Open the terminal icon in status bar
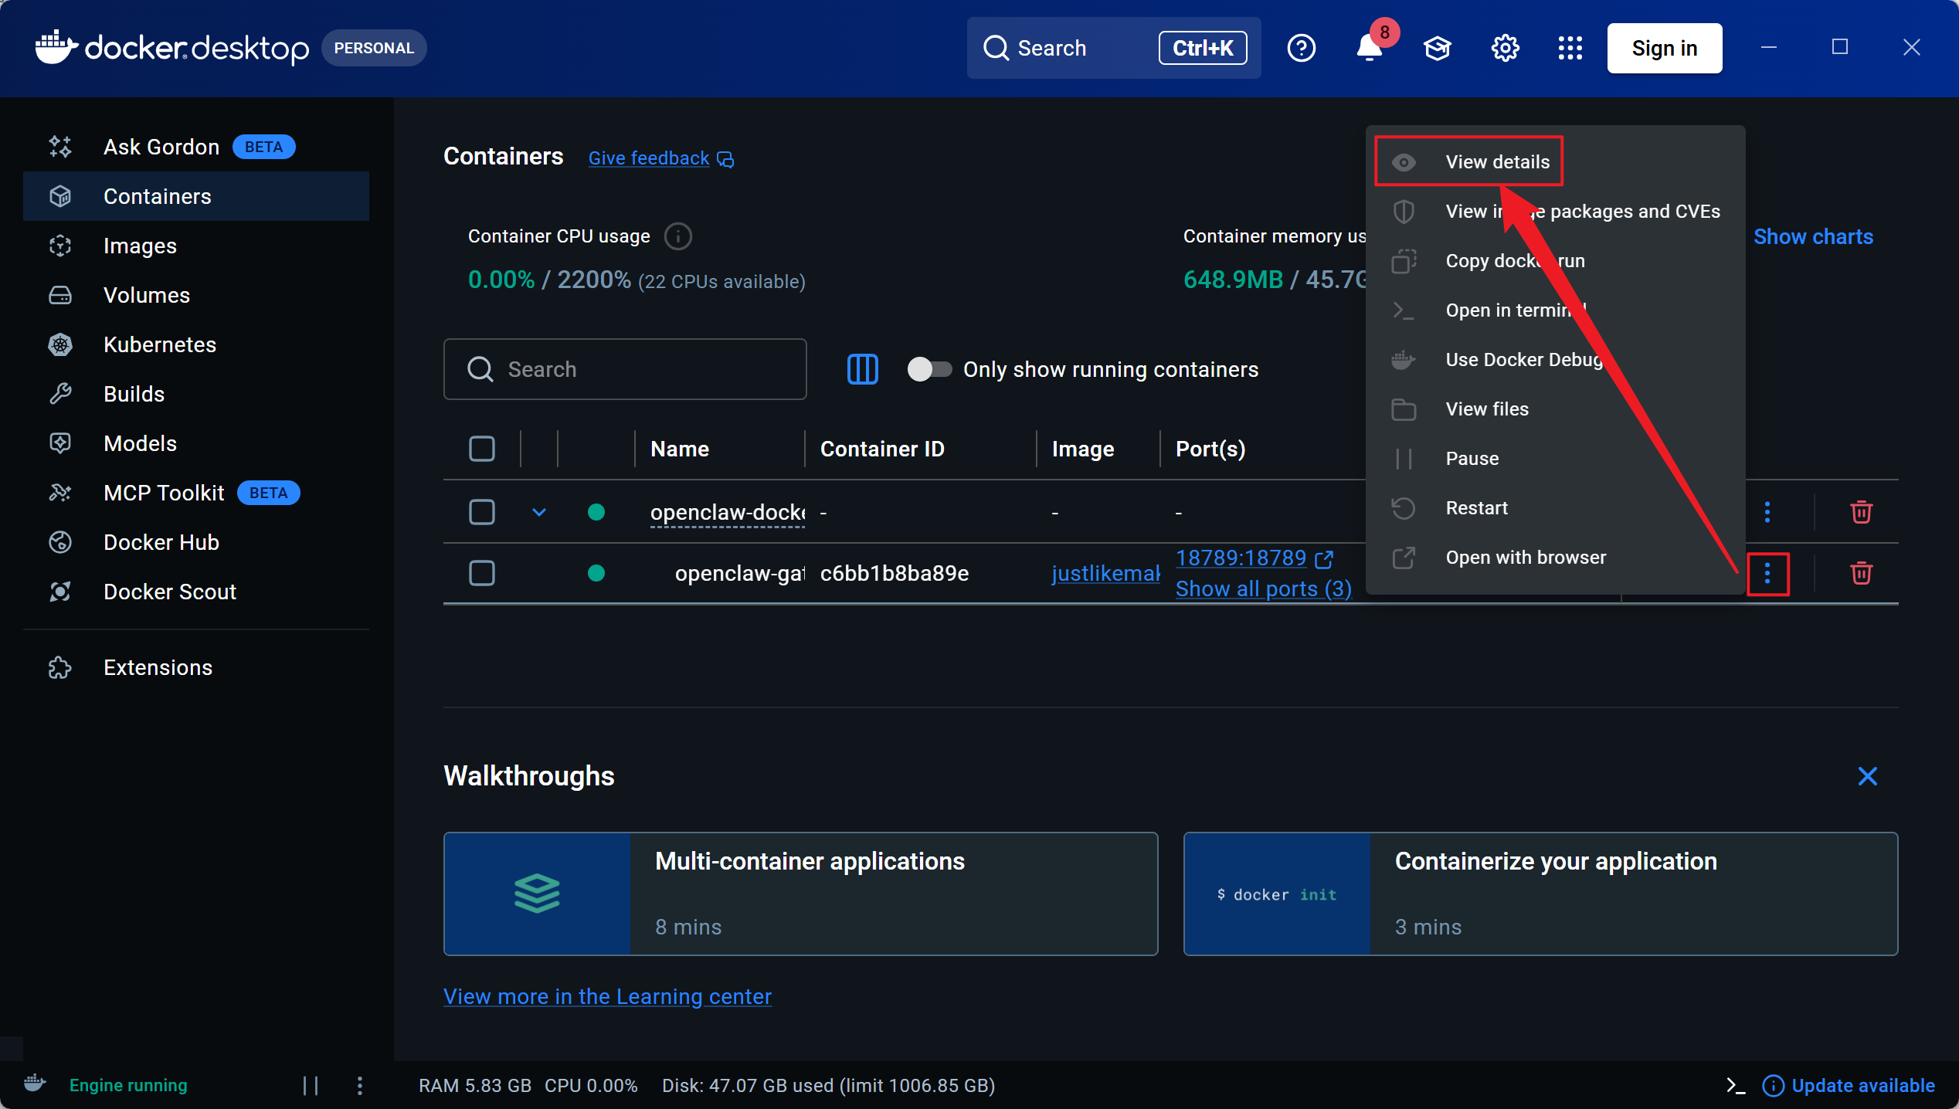Image resolution: width=1959 pixels, height=1109 pixels. coord(1735,1085)
